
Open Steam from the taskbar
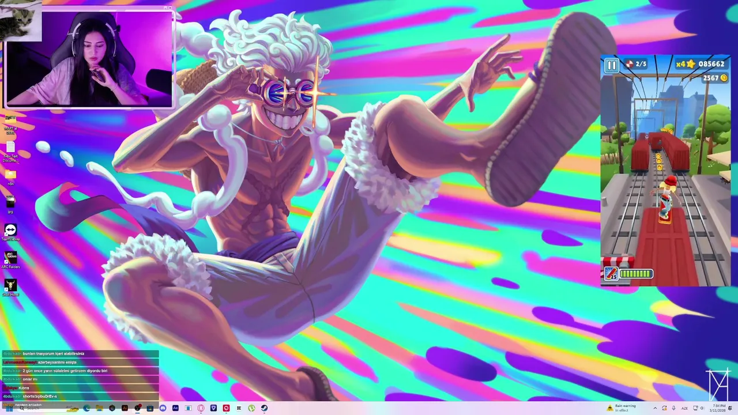264,408
